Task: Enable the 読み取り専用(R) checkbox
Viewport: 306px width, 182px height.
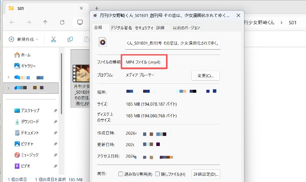Action: [x=121, y=174]
